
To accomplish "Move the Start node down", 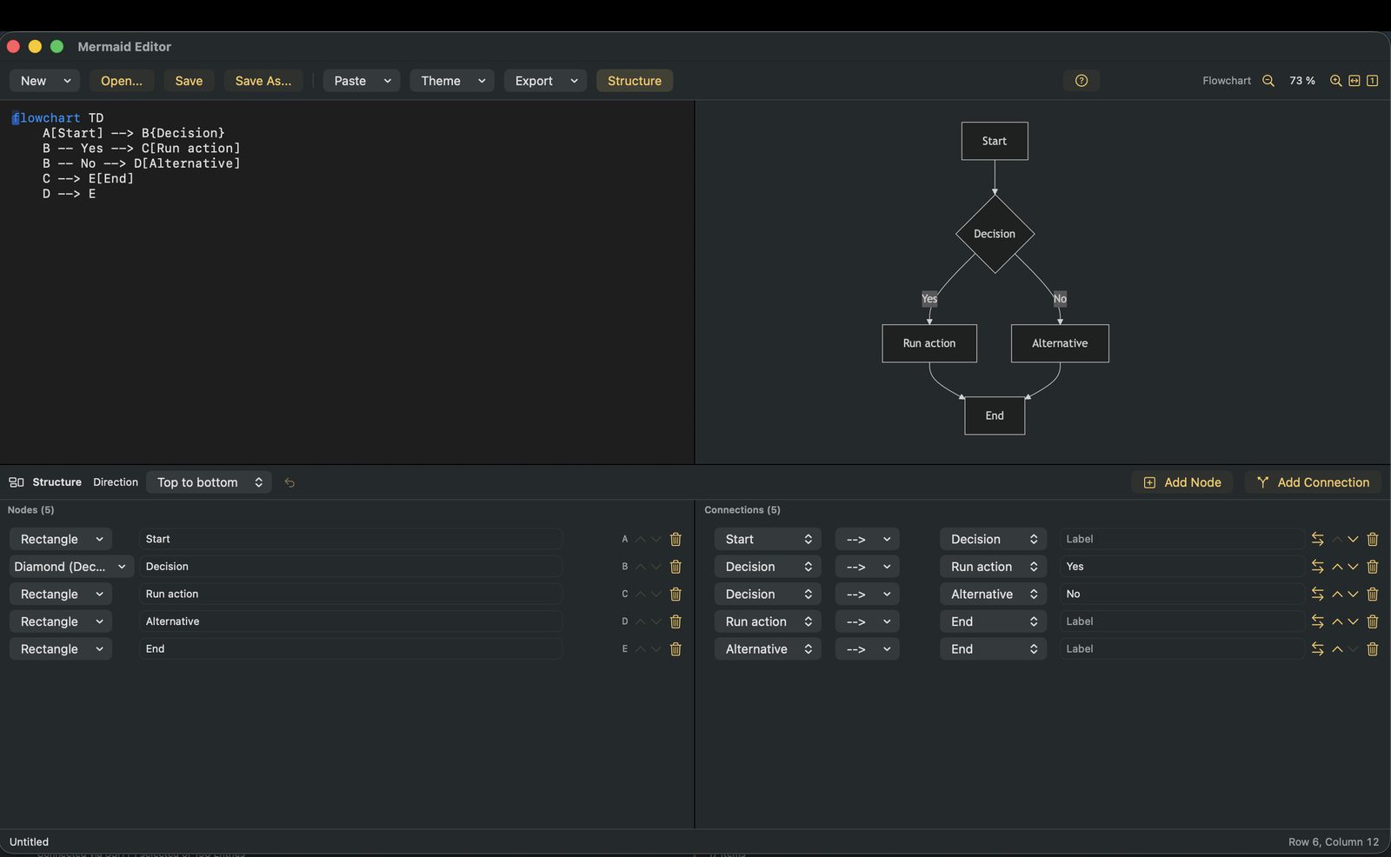I will [x=656, y=540].
